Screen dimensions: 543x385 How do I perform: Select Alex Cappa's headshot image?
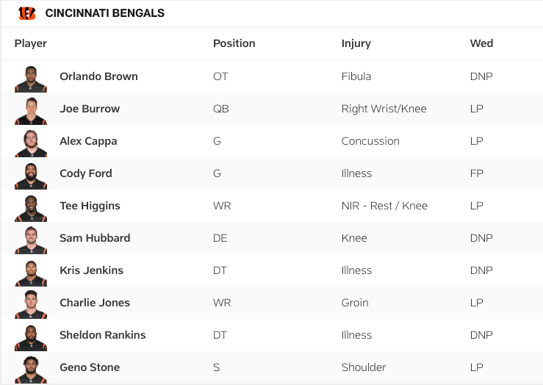tap(31, 142)
